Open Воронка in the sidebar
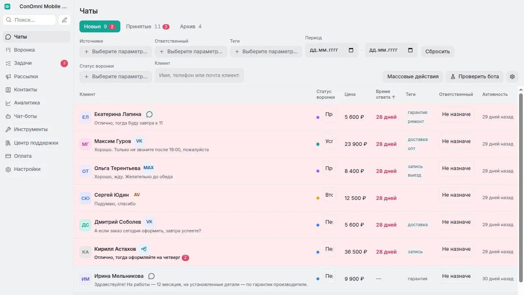 point(36,50)
